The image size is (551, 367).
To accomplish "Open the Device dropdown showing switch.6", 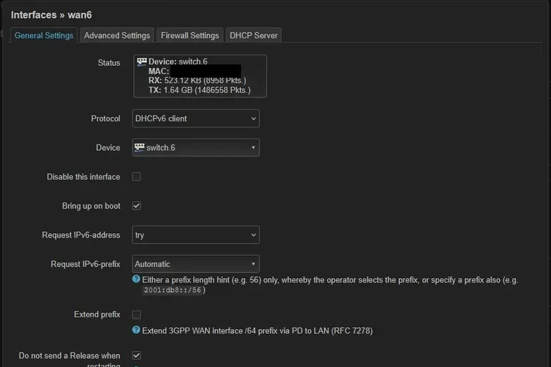I will [196, 148].
